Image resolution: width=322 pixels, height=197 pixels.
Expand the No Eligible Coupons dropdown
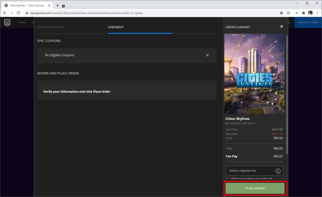(x=127, y=56)
